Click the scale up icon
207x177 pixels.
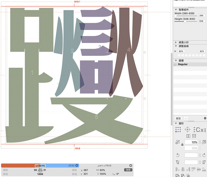pyautogui.click(x=204, y=142)
